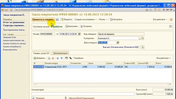
Task: Open Контрагент selection list (ellipsis button)
Action: pyautogui.click(x=140, y=38)
